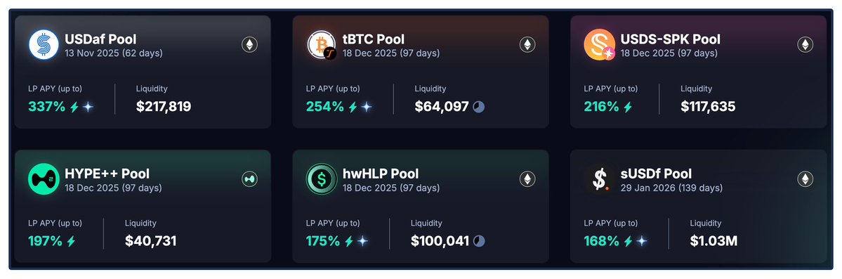Click the $1.03M liquidity figure
This screenshot has height=279, width=842.
[713, 241]
